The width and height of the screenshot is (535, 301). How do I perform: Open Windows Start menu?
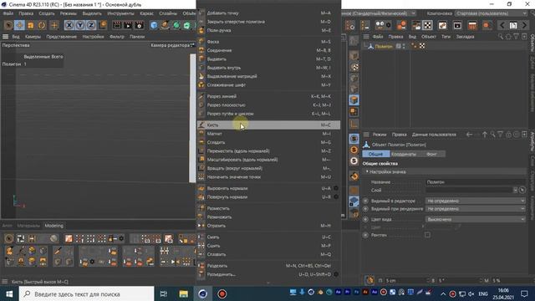9,293
